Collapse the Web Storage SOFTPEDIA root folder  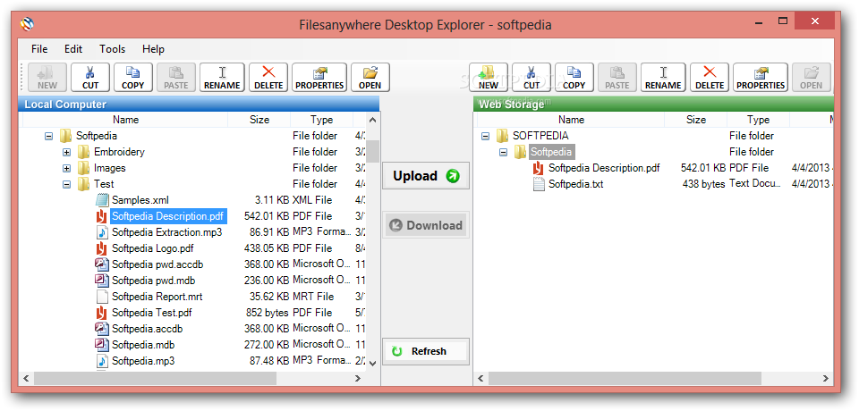[x=485, y=137]
